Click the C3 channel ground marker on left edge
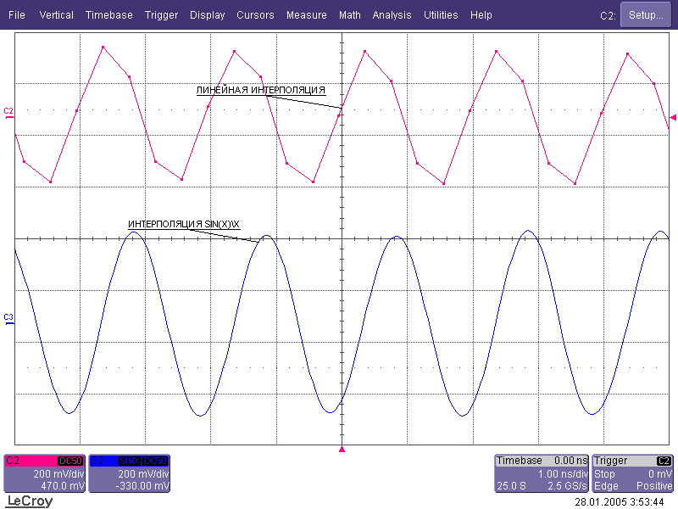 pyautogui.click(x=9, y=318)
